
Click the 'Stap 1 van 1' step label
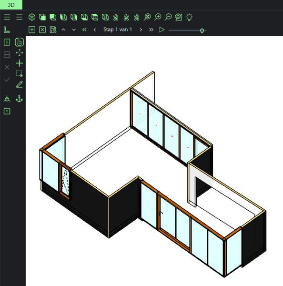[x=118, y=30]
